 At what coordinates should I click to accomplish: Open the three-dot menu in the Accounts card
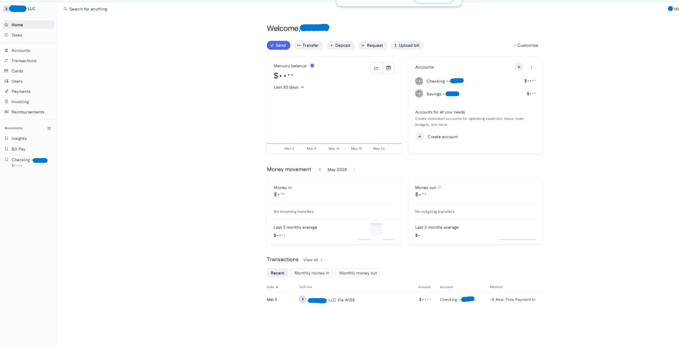point(531,67)
